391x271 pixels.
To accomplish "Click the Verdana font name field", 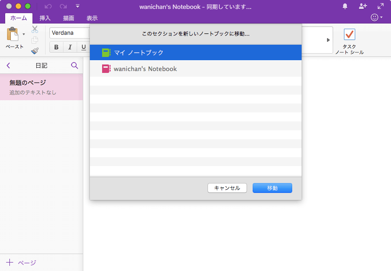I will [x=69, y=33].
